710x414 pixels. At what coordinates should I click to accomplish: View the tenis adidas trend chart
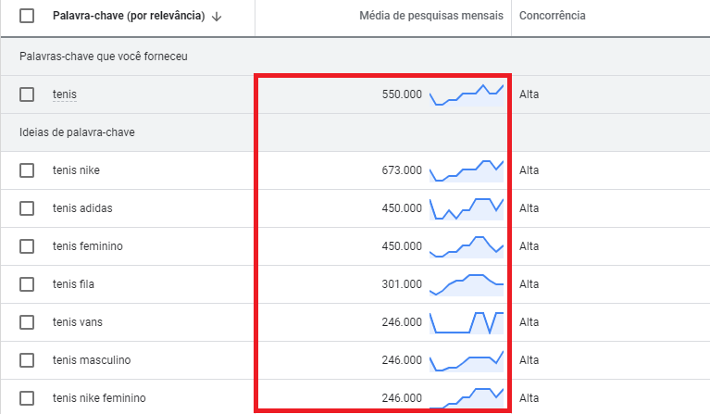point(467,208)
